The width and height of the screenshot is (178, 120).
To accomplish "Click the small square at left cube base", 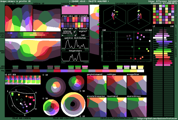I will tap(115, 23).
